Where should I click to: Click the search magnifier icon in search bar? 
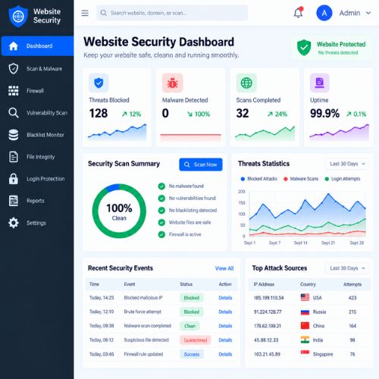(103, 13)
